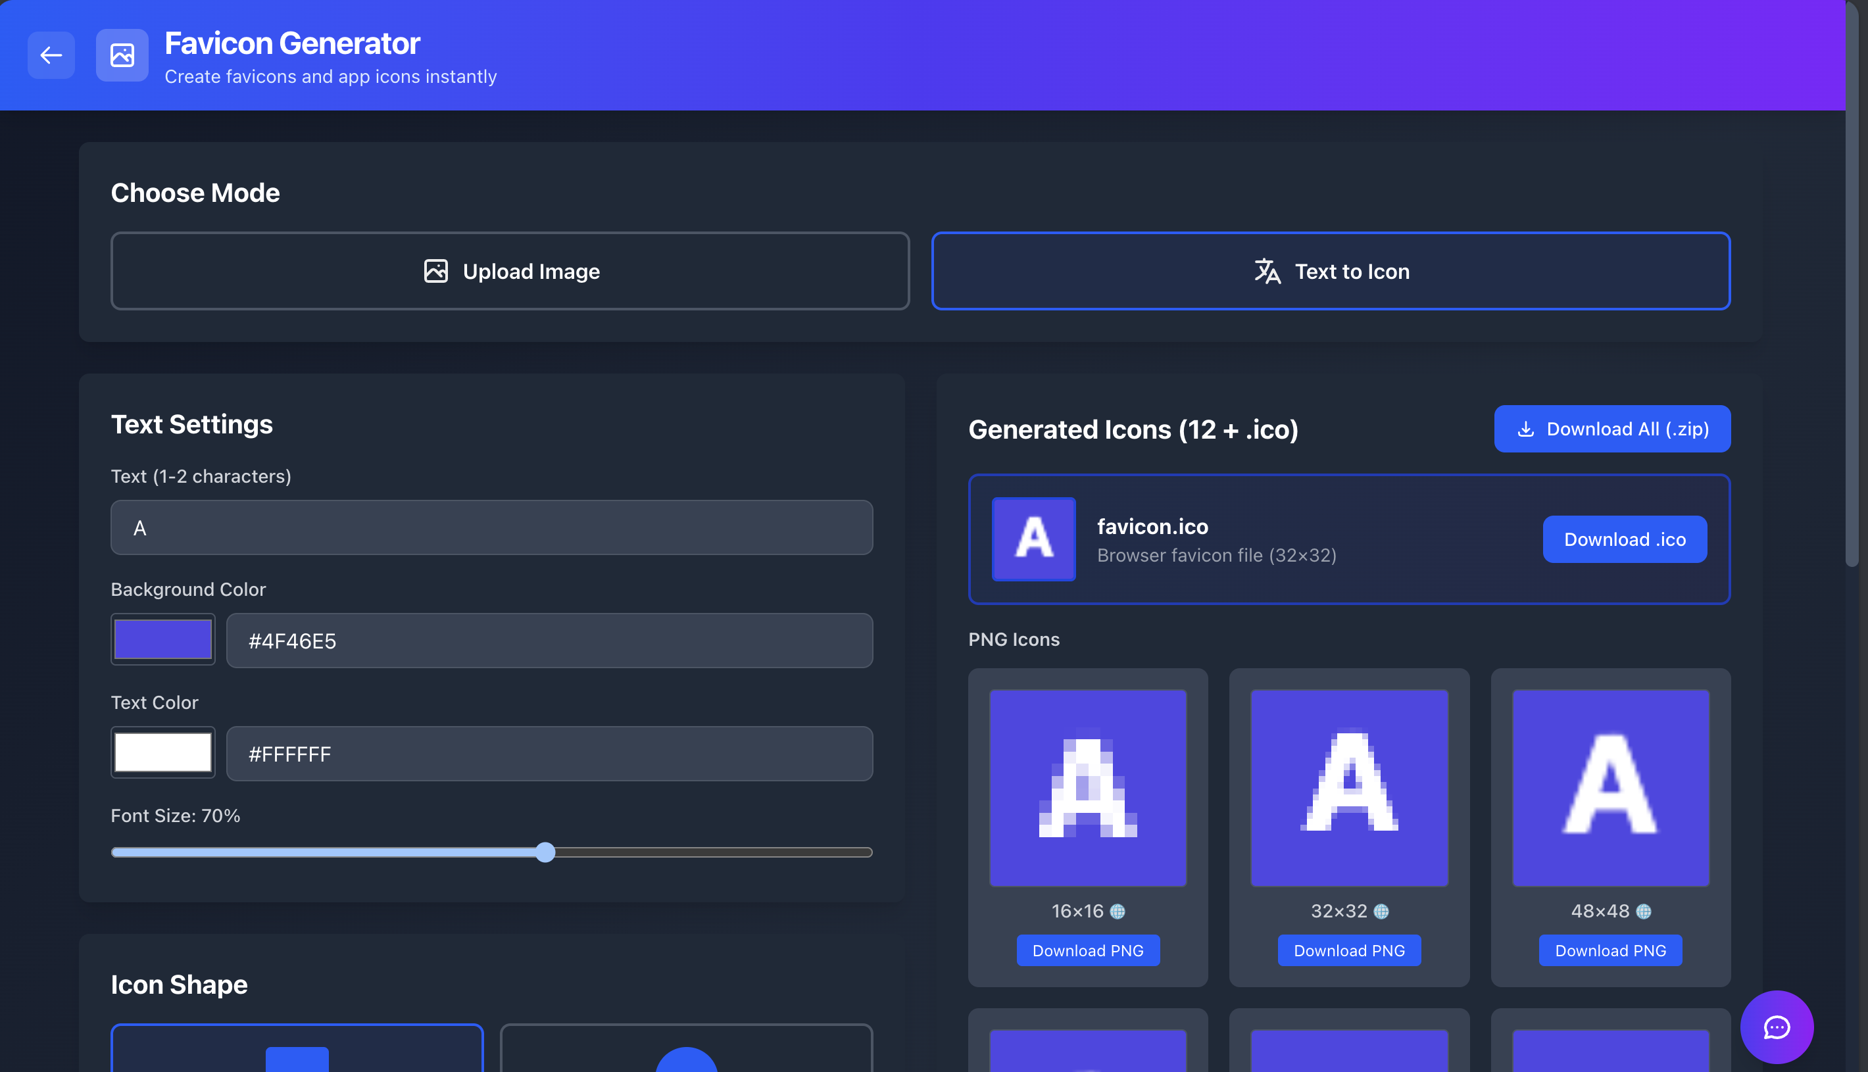Download PNG for the 48×48 icon

(x=1610, y=950)
